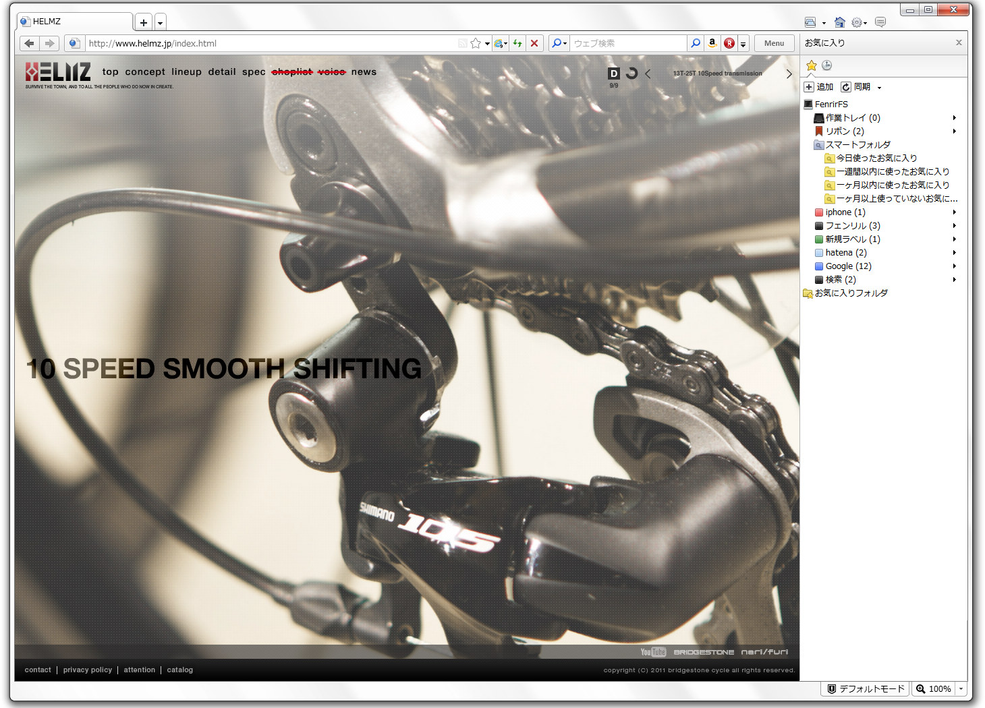Screen dimensions: 985x708
Task: Open the tab list window icon
Action: [x=811, y=22]
